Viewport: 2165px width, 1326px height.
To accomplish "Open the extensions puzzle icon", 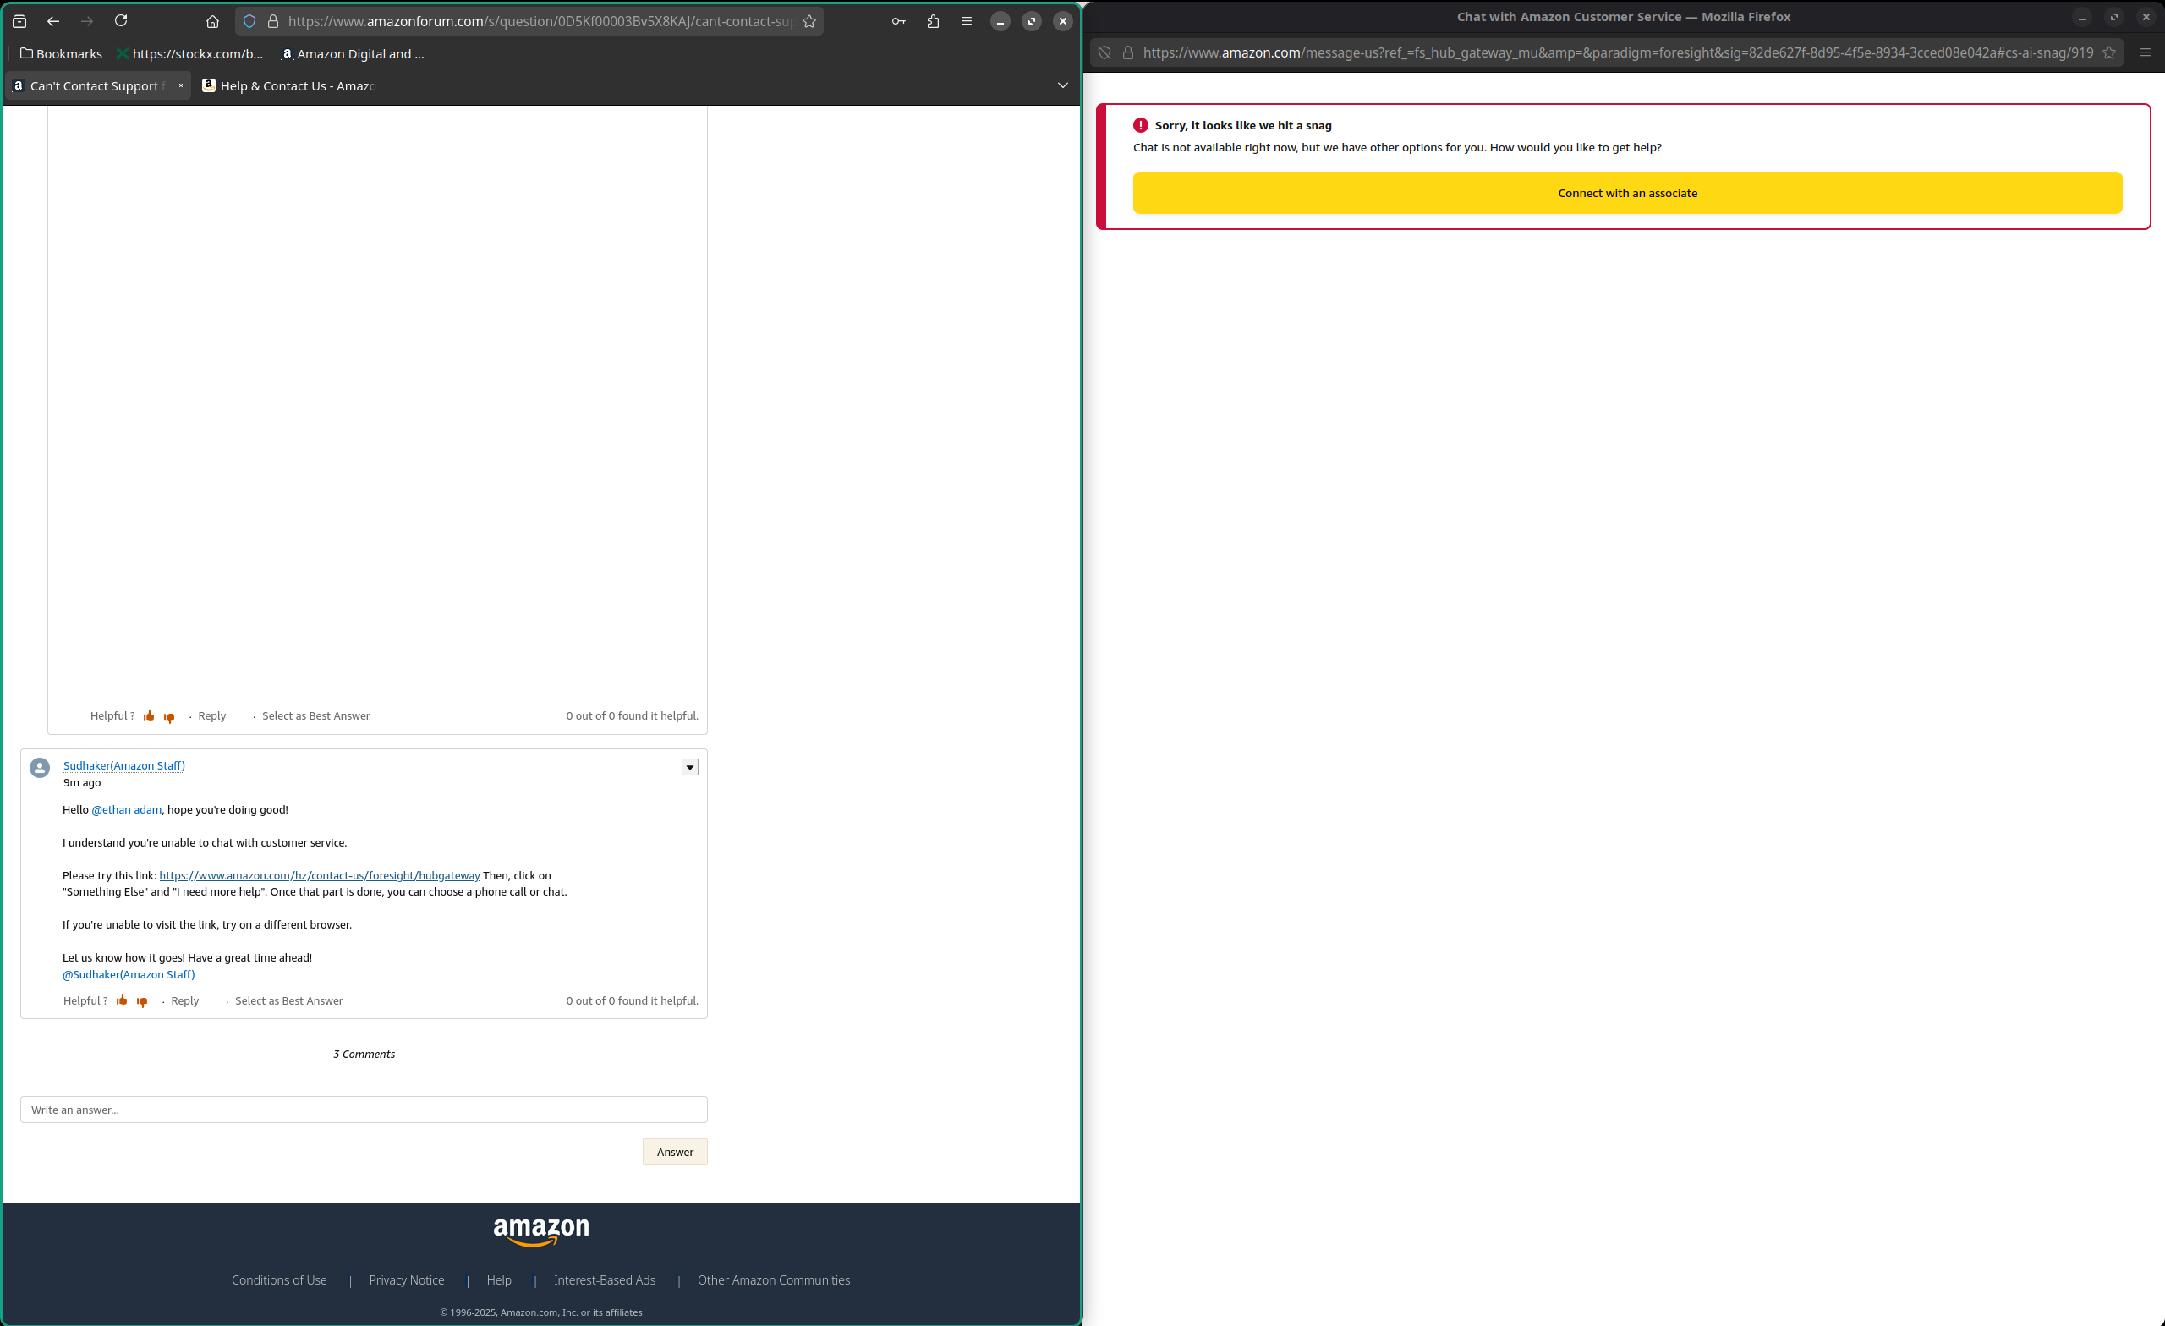I will [x=933, y=21].
